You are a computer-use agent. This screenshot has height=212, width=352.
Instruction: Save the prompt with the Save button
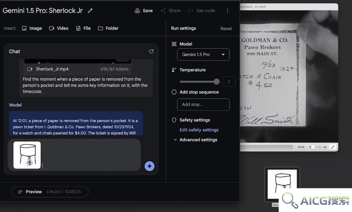click(x=144, y=11)
